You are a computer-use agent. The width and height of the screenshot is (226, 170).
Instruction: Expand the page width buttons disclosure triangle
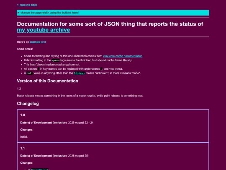click(18, 13)
